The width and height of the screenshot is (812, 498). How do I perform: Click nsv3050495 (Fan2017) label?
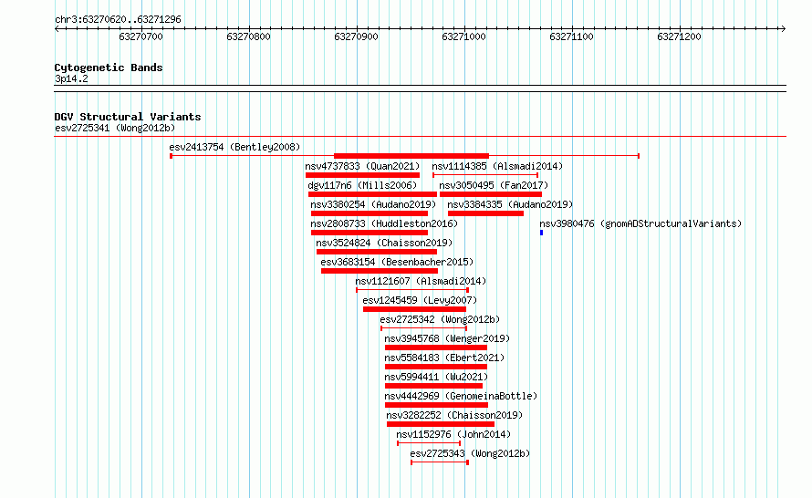494,185
